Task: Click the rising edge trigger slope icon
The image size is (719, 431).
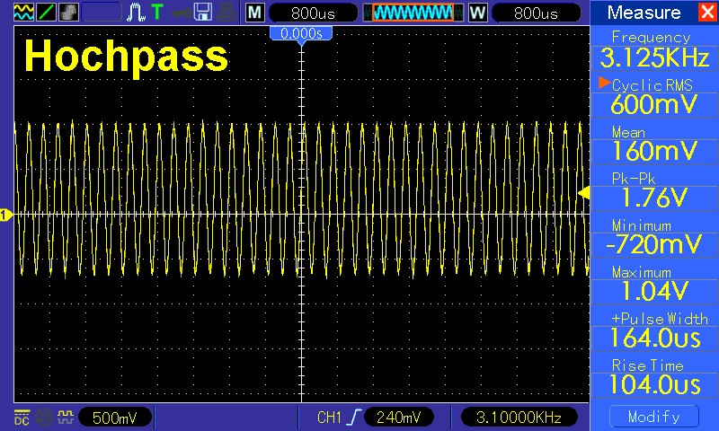Action: pos(354,417)
